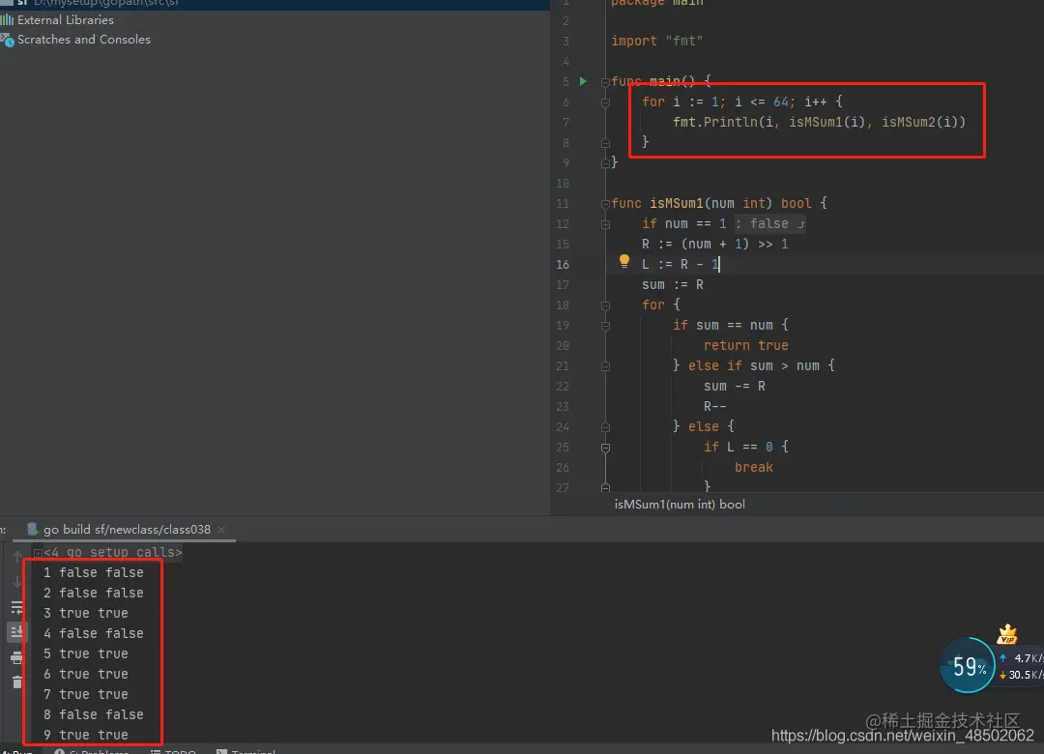The image size is (1044, 754).
Task: Click 'return true' on line 20
Action: 745,346
